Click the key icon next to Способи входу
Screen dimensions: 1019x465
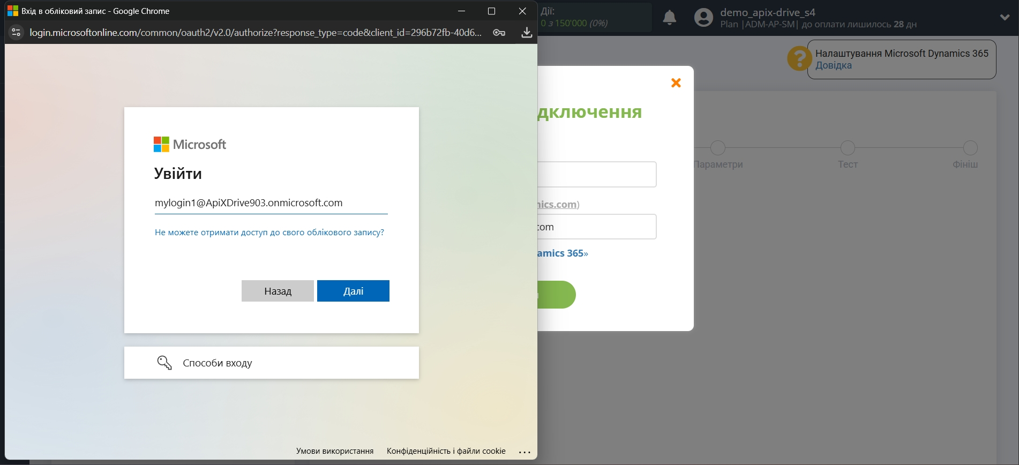pos(164,363)
